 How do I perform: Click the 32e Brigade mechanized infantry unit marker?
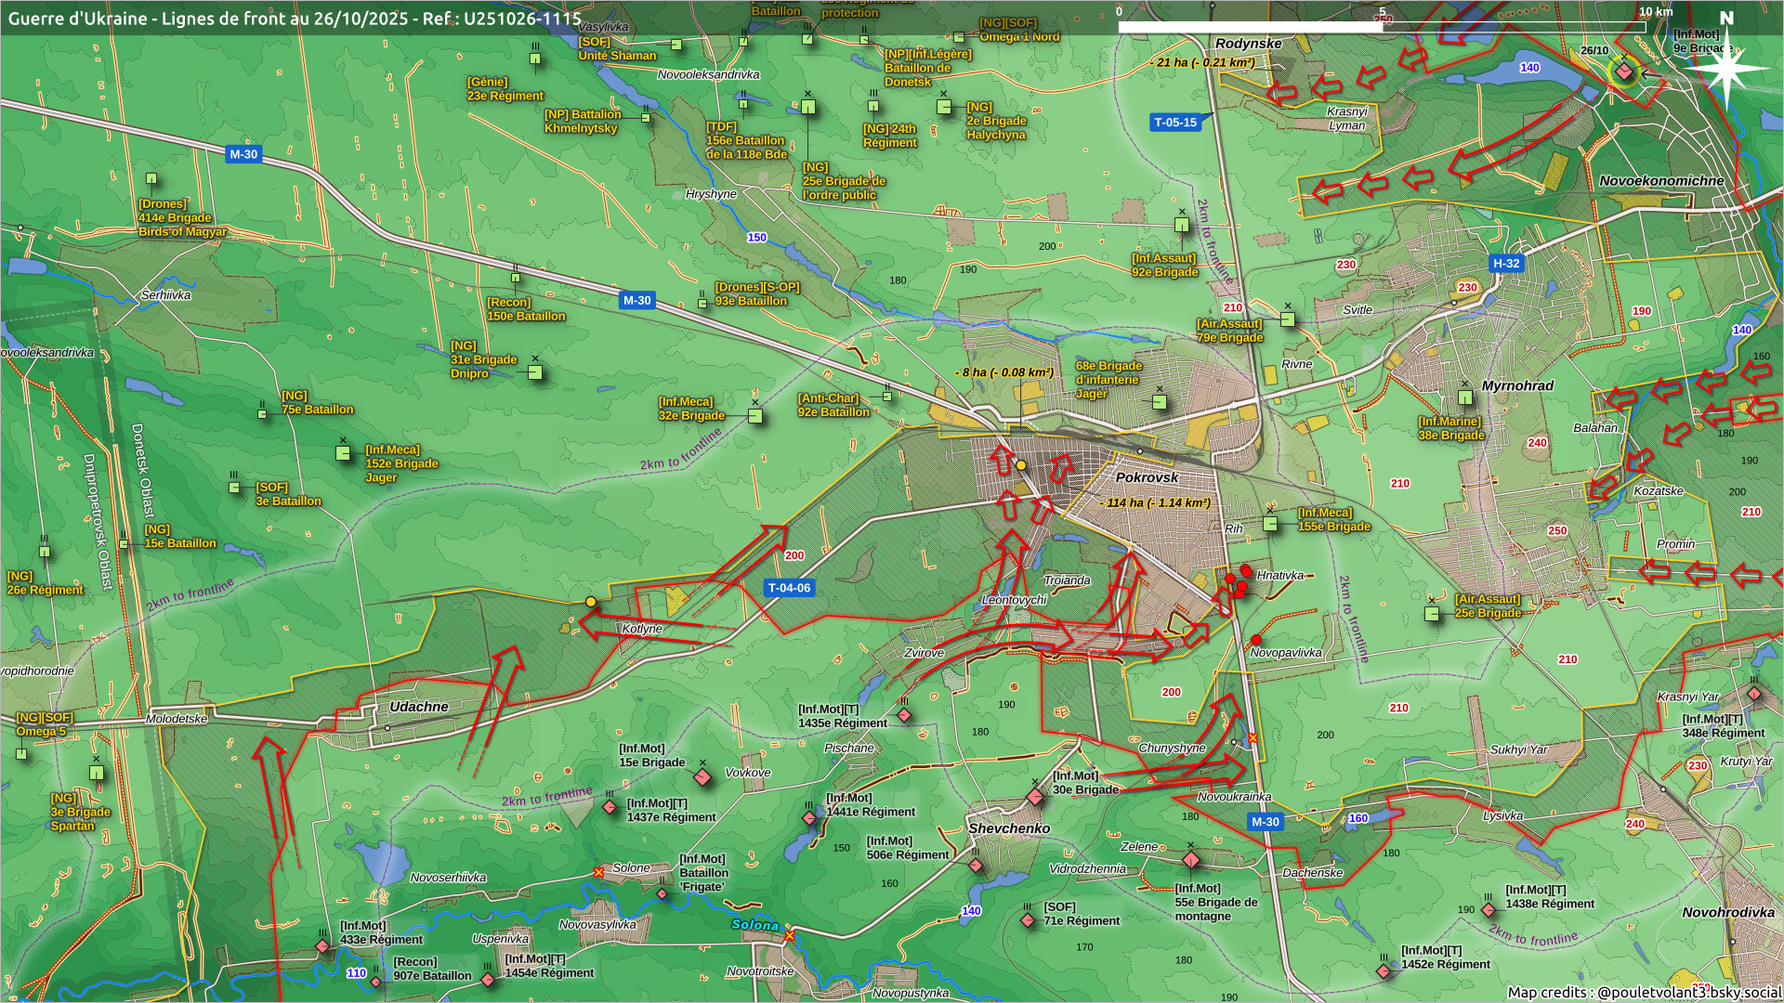coord(754,416)
